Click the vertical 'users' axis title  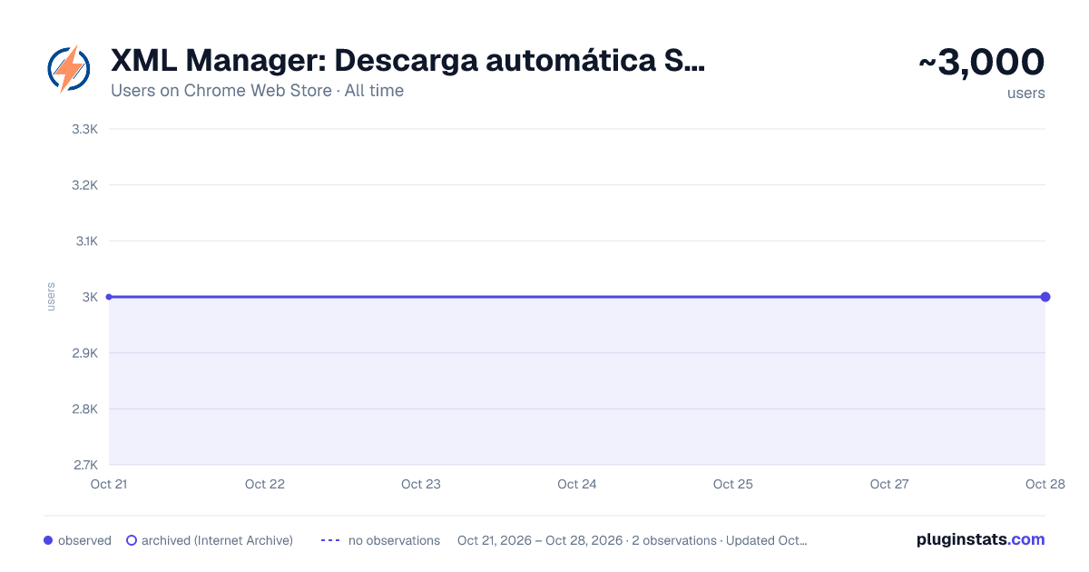(x=51, y=297)
